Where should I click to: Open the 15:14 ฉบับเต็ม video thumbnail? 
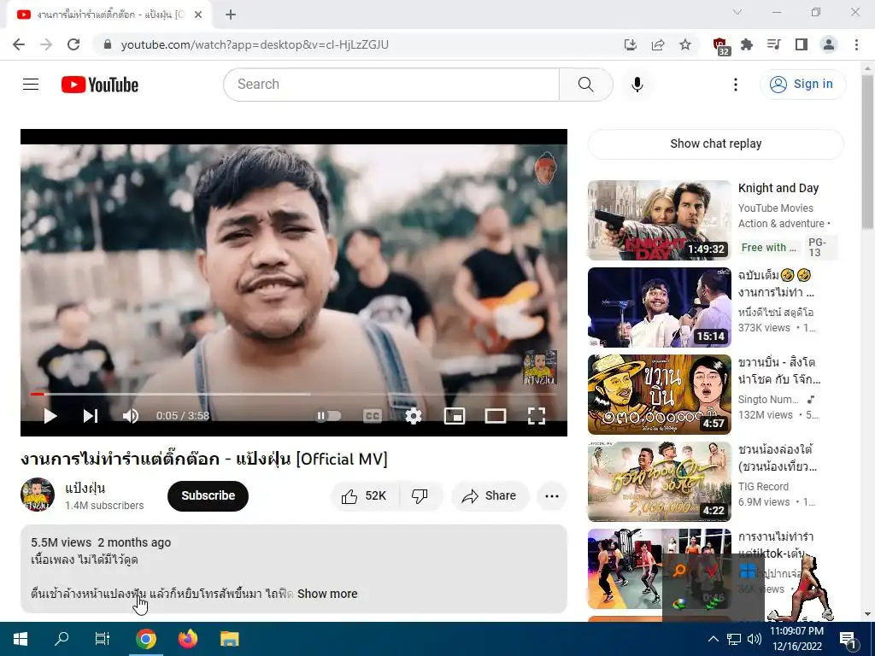(x=659, y=307)
